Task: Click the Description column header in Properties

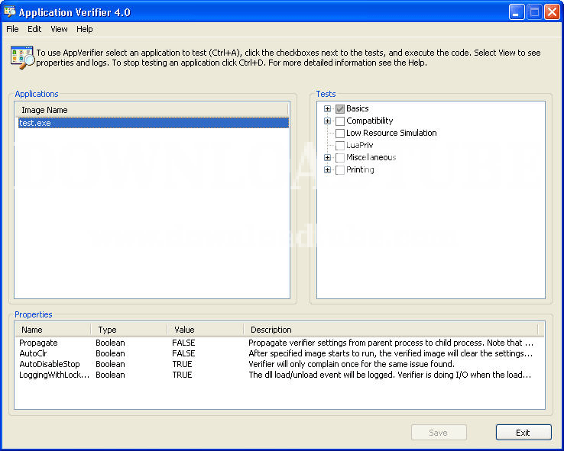Action: [x=391, y=329]
